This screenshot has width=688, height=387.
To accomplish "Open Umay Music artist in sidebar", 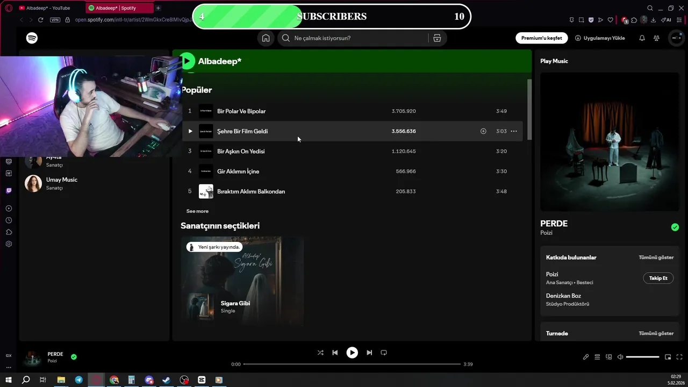I will (94, 183).
